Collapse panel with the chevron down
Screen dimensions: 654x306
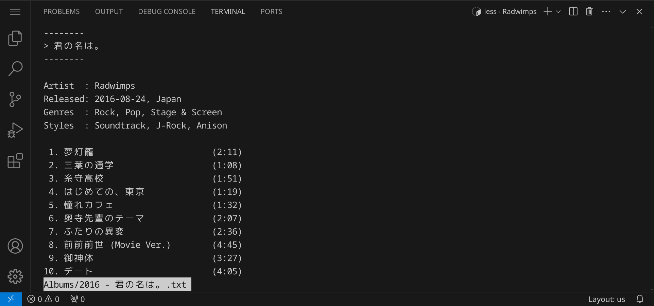(622, 12)
